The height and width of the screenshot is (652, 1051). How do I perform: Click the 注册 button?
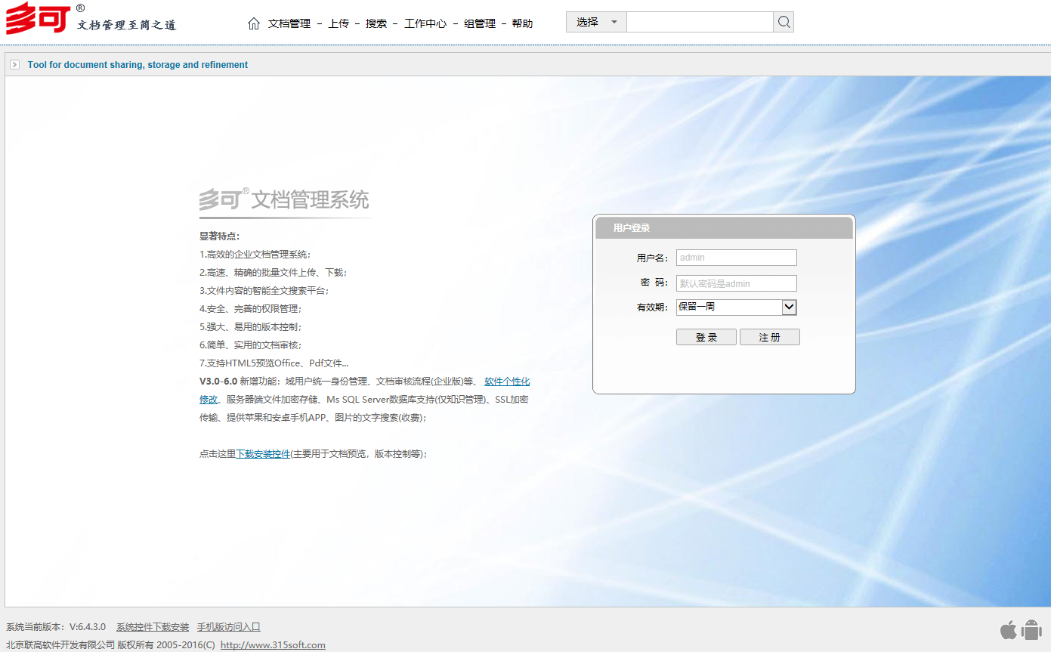[770, 337]
